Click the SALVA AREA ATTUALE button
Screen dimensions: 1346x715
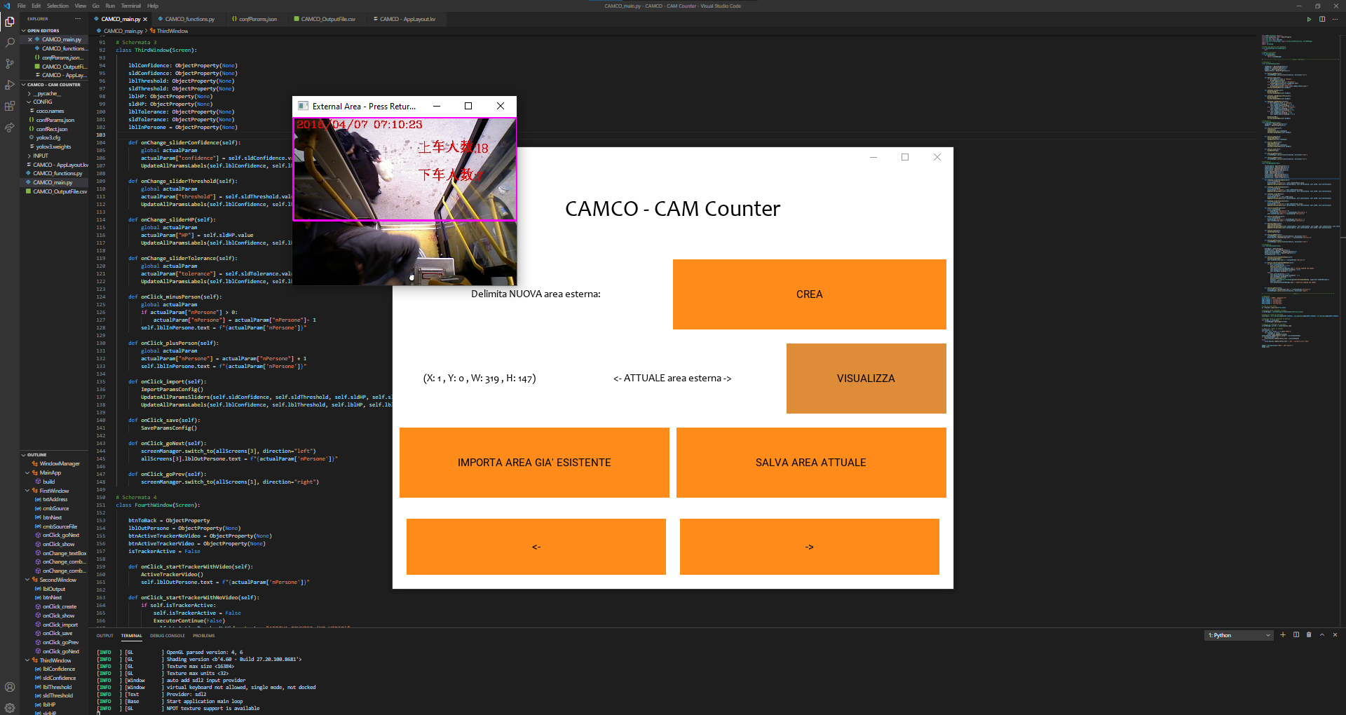tap(810, 463)
